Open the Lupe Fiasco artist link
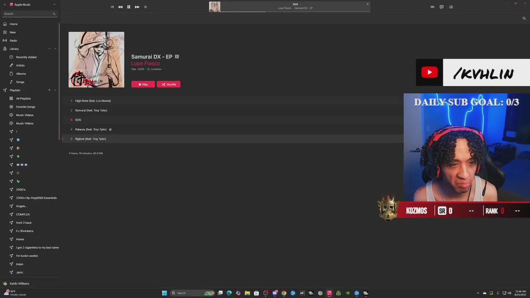 (x=145, y=63)
